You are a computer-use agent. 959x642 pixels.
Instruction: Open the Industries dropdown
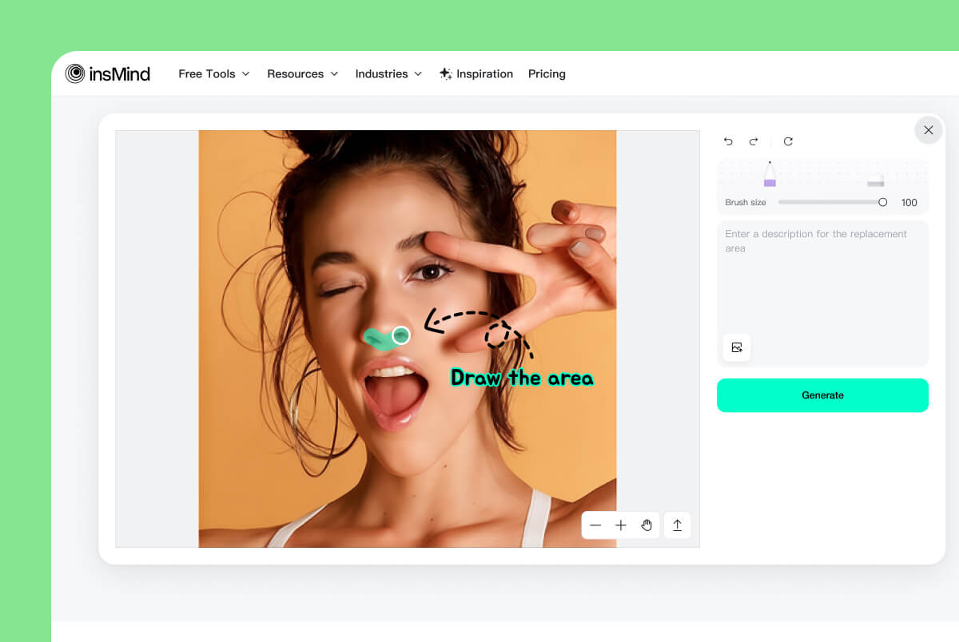point(388,73)
